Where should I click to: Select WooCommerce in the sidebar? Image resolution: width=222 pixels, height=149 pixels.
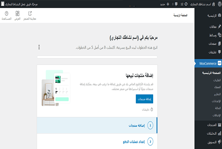click(x=208, y=63)
